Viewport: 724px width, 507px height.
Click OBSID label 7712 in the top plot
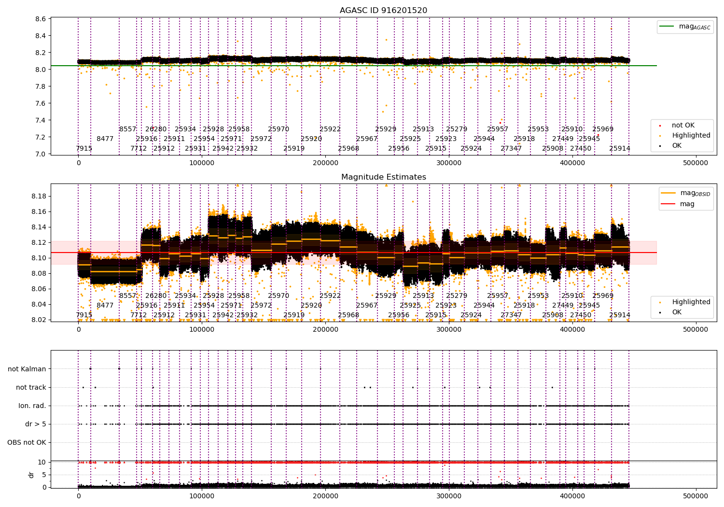pos(139,148)
